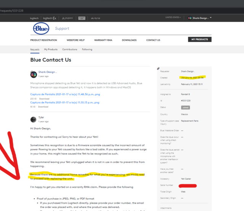Expand the United States region dropdown
This screenshot has width=244, height=211.
[173, 17]
